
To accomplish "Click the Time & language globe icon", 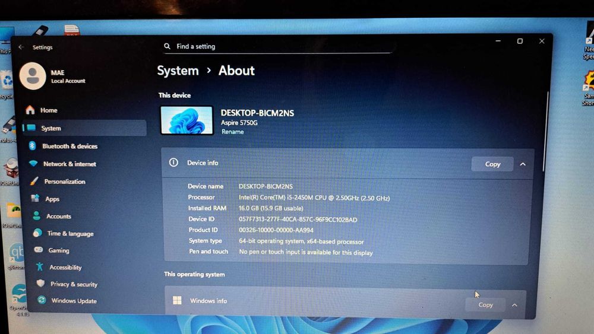I will (37, 233).
